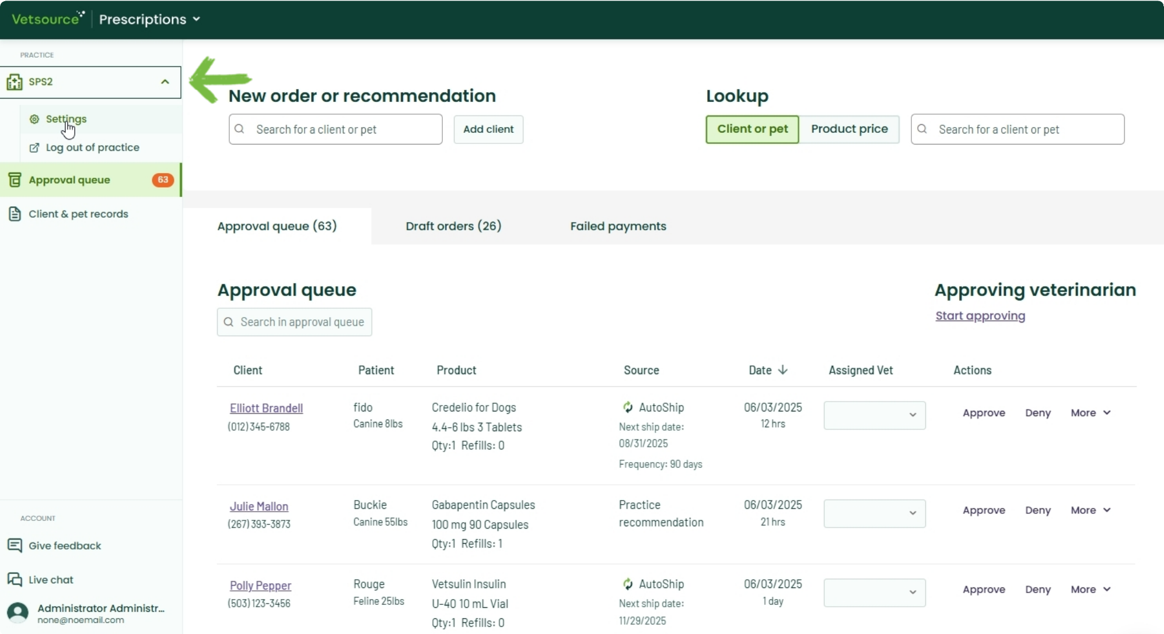
Task: Open Assigned Vet dropdown for Polly Pepper
Action: click(874, 592)
